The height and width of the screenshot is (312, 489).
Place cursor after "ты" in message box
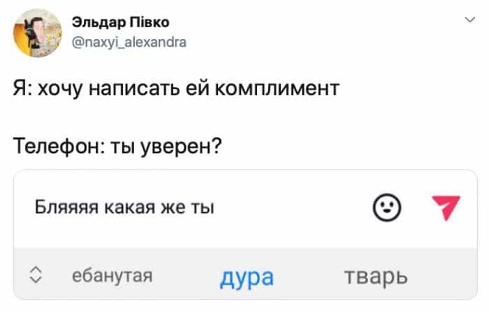[215, 207]
